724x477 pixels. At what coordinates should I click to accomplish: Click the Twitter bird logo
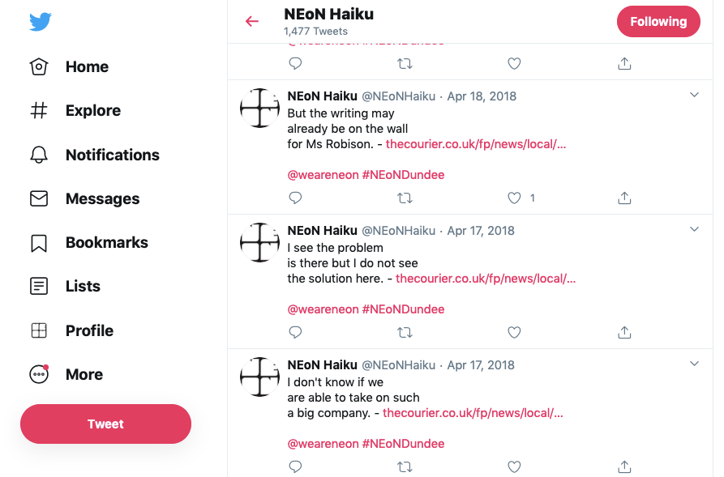click(41, 22)
